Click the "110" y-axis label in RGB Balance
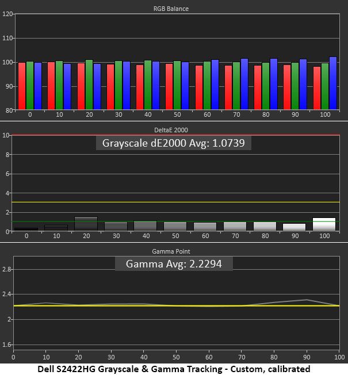This screenshot has width=348, height=375. coord(7,38)
